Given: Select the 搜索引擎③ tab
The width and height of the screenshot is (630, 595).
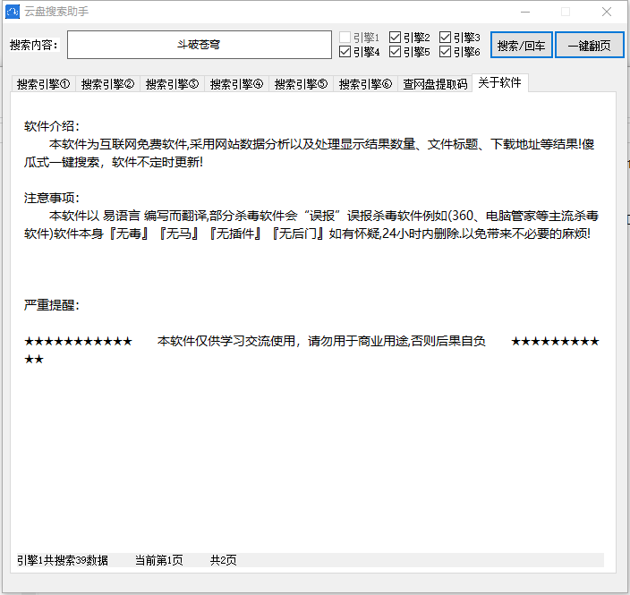Looking at the screenshot, I should coord(172,84).
